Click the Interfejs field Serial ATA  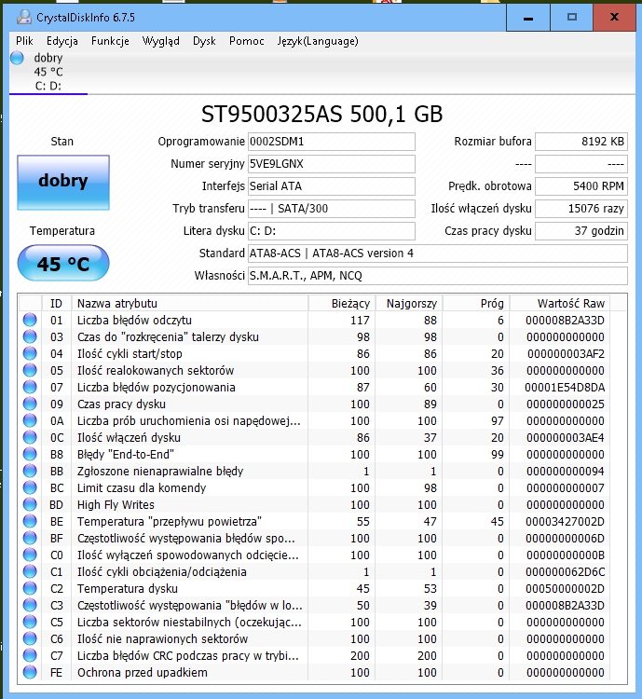[x=332, y=186]
